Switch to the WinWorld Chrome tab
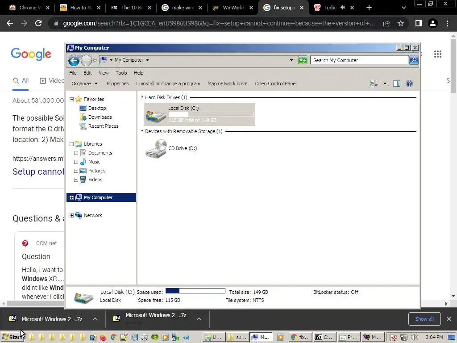The image size is (457, 343). [x=233, y=8]
